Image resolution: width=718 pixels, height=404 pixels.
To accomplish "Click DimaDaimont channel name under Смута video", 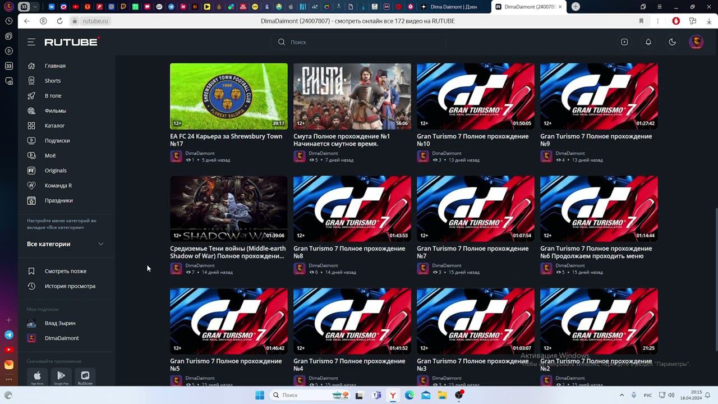I will click(324, 153).
